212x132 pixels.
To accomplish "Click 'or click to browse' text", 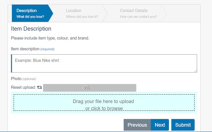I will (x=104, y=108).
